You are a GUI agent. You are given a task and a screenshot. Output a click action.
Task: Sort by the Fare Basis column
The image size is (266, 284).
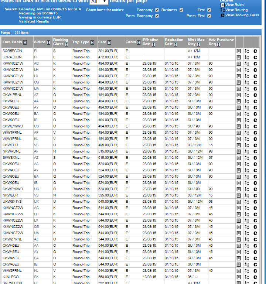[25, 42]
